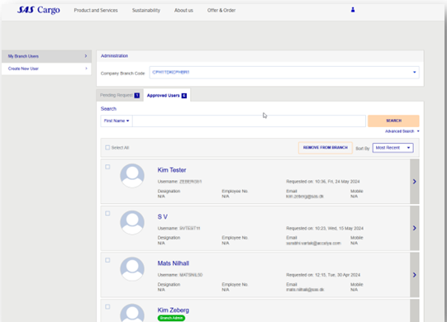Expand the First Name search filter dropdown
This screenshot has width=447, height=322.
tap(117, 121)
